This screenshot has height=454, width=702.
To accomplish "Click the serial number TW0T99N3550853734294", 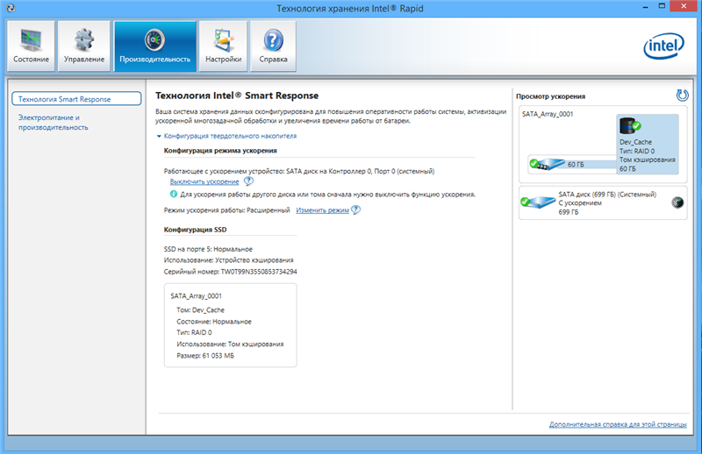I will point(259,272).
